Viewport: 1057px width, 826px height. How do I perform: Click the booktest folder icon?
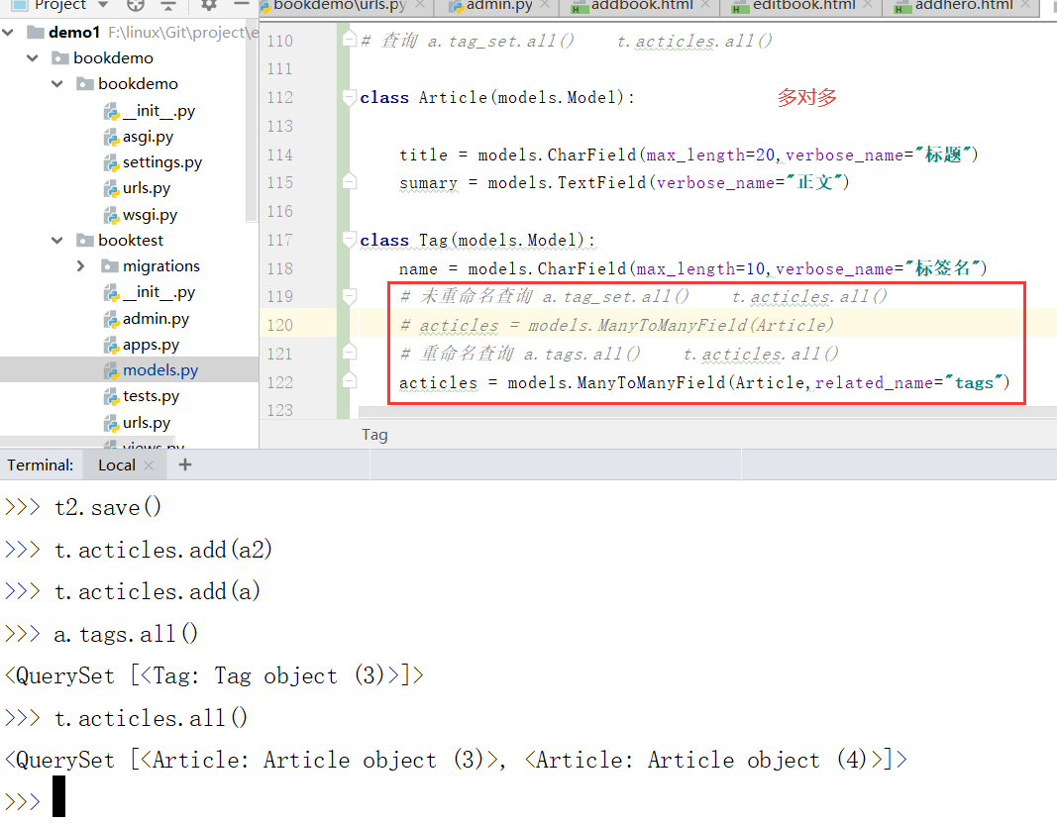pos(85,240)
